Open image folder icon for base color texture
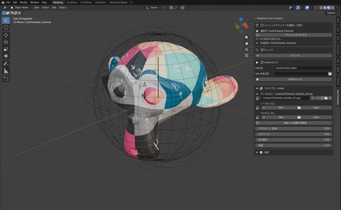The height and width of the screenshot is (210, 341). point(326,98)
